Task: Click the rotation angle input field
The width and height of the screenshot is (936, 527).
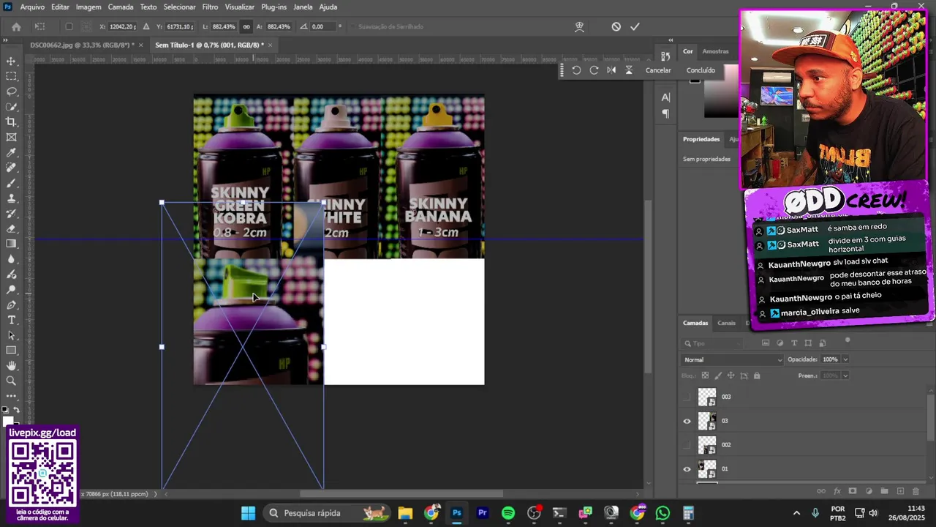Action: (x=321, y=27)
